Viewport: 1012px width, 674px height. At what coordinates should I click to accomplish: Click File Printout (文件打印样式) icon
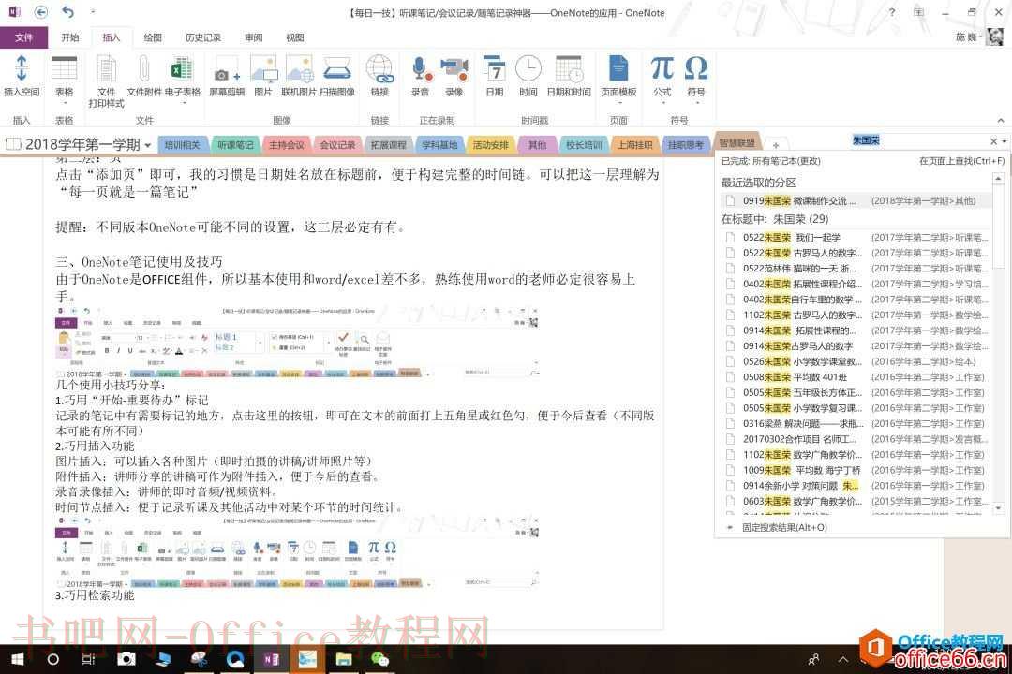click(x=107, y=68)
